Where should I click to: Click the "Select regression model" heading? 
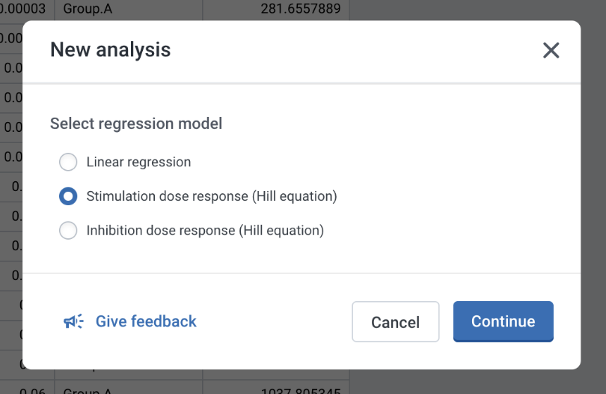tap(136, 124)
